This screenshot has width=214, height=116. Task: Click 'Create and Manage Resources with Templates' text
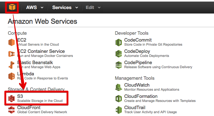pyautogui.click(x=160, y=101)
